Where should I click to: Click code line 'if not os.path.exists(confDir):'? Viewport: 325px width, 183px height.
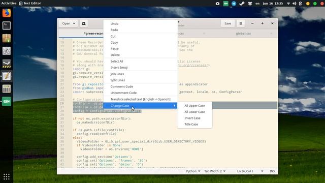tap(102, 118)
